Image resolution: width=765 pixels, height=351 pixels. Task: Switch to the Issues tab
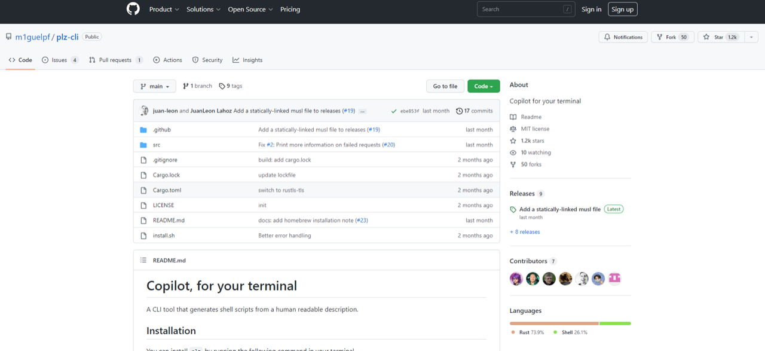(60, 60)
